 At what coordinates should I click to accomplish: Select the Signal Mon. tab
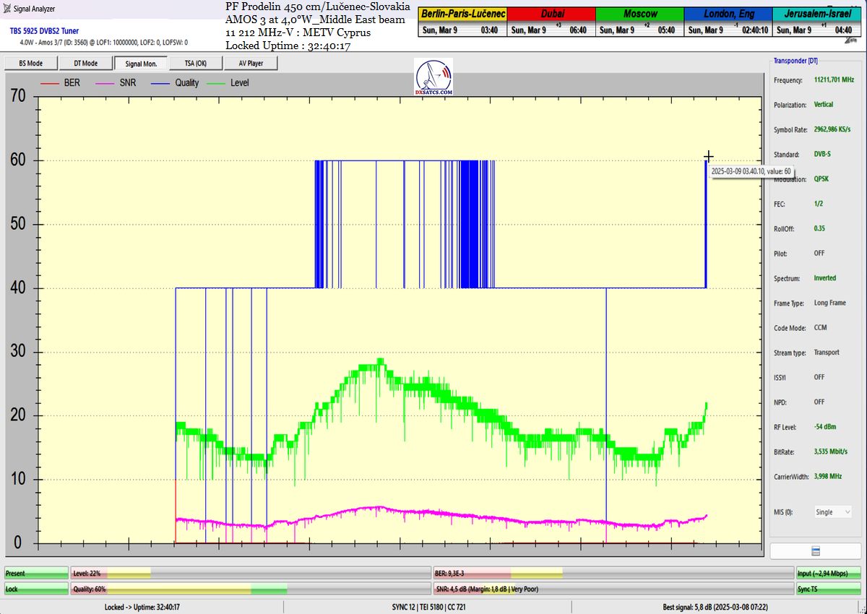[141, 64]
